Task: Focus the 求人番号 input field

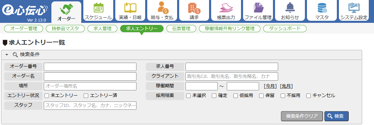Action: point(232,67)
